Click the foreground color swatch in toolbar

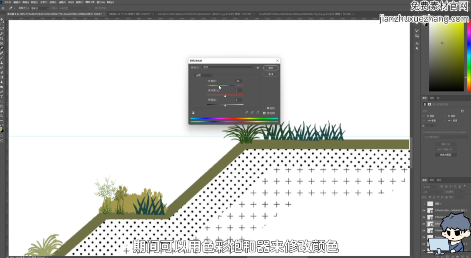pyautogui.click(x=1, y=129)
